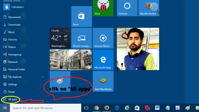Open the Phone Companion tile

(x=82, y=38)
